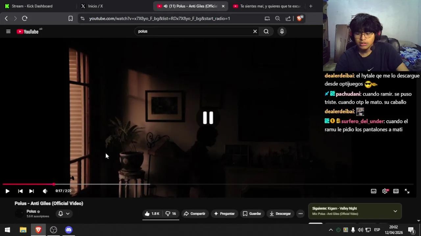Click the large pause overlay on video
The height and width of the screenshot is (236, 421).
[x=208, y=118]
